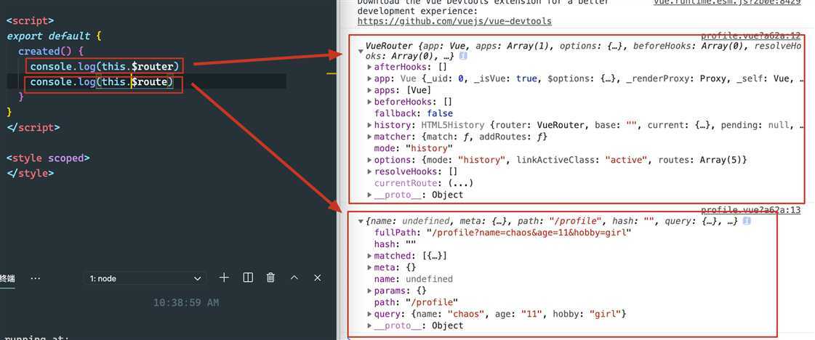Expand the app: Vue property
815x340 pixels.
(x=369, y=79)
